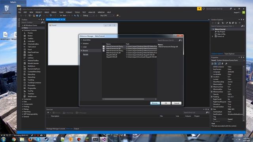Switch to the Output tab

pos(76,129)
